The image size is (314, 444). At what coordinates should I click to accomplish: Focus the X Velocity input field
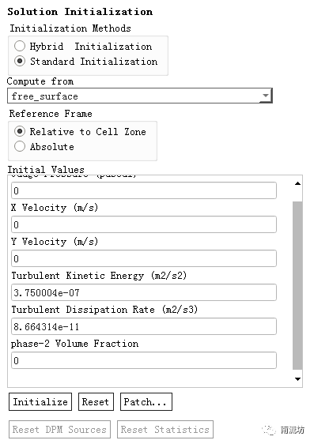click(x=144, y=224)
